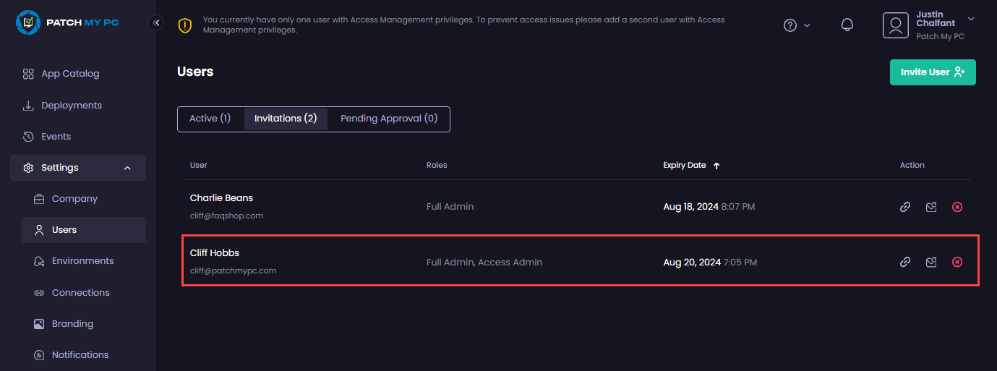Screen dimensions: 997x371
Task: Switch to Pending Approval tab
Action: [389, 119]
